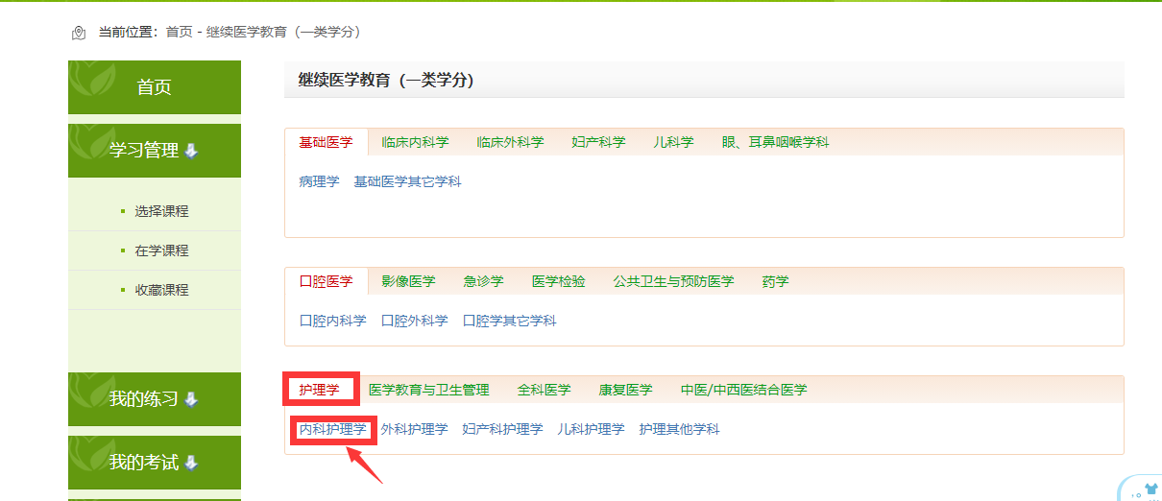The height and width of the screenshot is (501, 1162).
Task: Open the 内科护理学 subject link
Action: point(333,429)
